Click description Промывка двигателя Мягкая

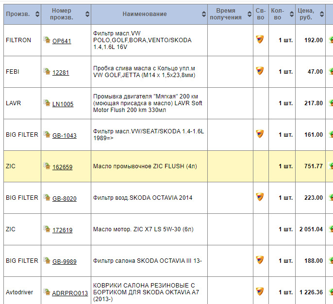tap(148, 103)
